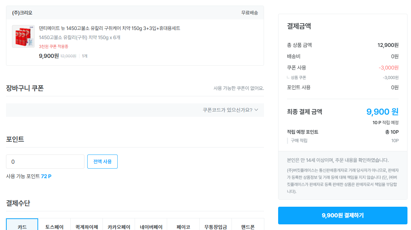Click the 9,900원 결제하기 button
411x230 pixels.
(x=342, y=216)
